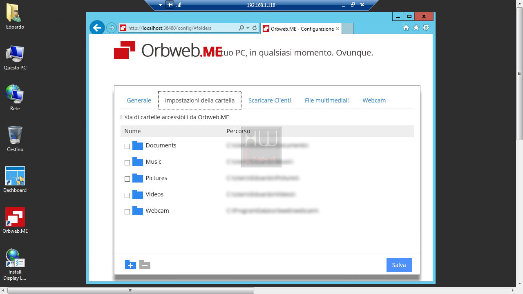Select the Orbweb.ME desktop shortcut
Screen dimensions: 523x294
point(15,221)
